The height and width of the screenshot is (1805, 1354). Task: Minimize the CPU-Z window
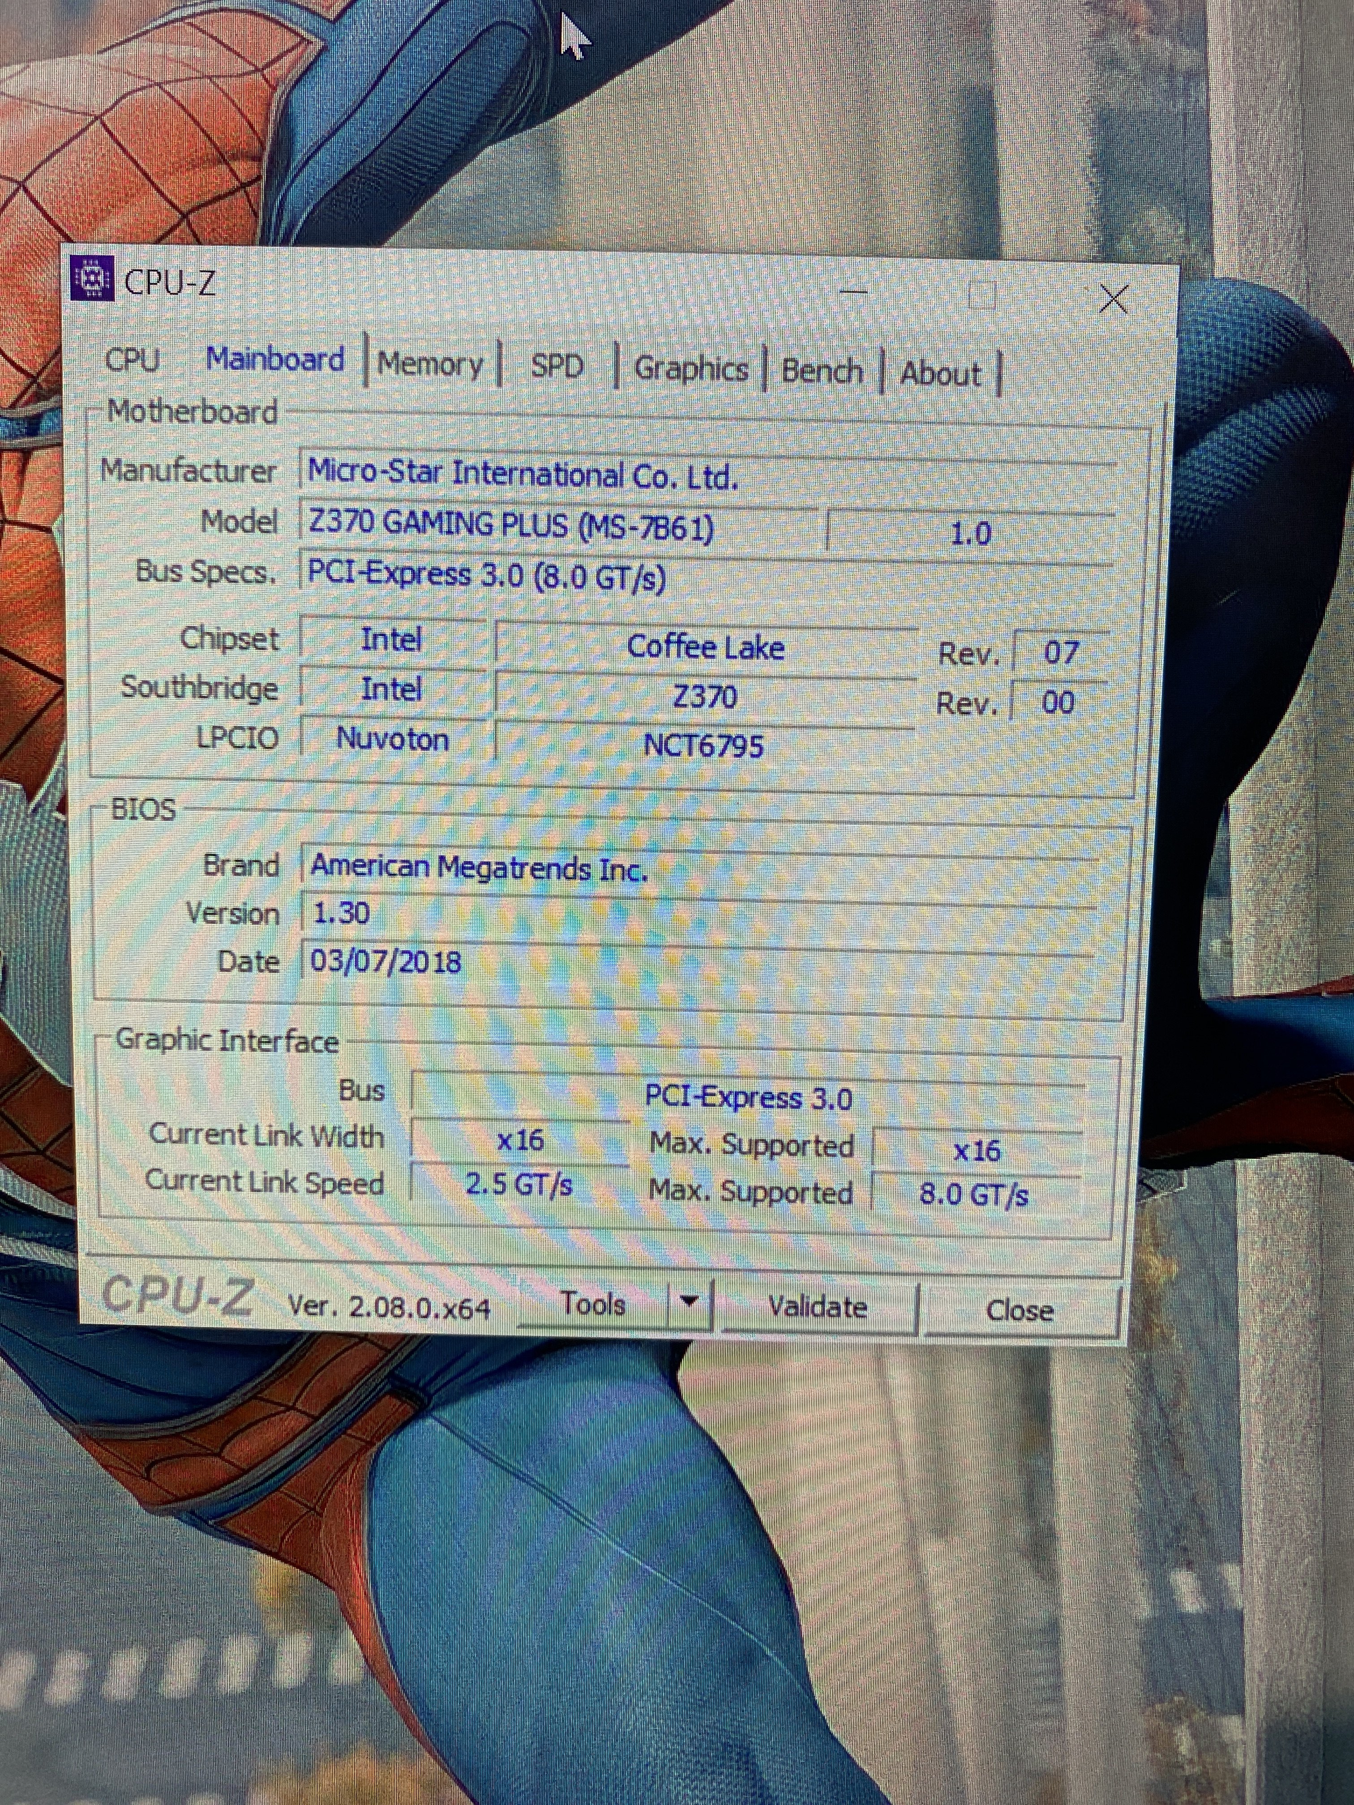click(x=854, y=291)
